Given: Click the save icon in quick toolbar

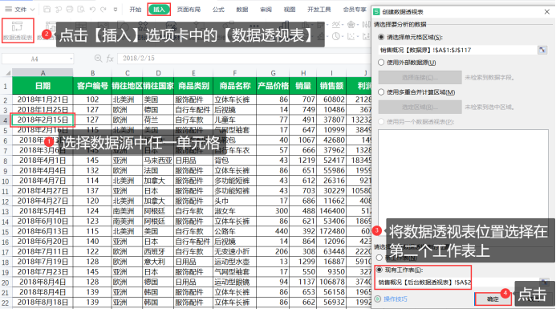Looking at the screenshot, I should pyautogui.click(x=47, y=10).
